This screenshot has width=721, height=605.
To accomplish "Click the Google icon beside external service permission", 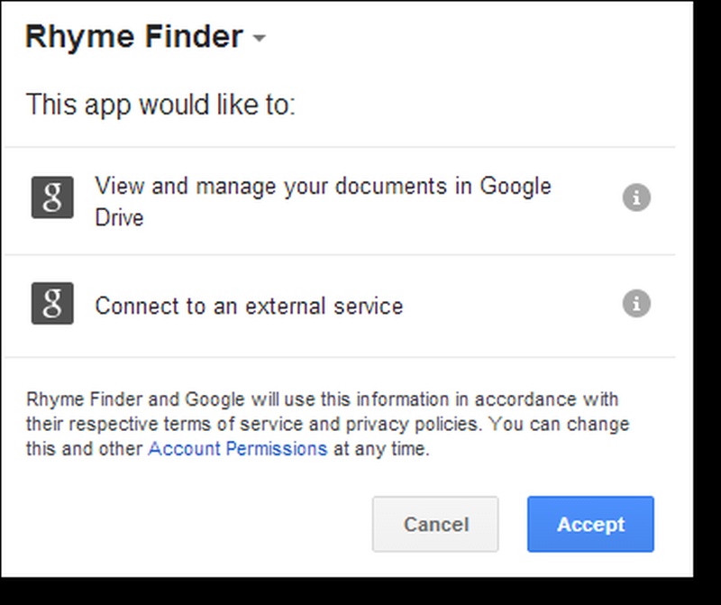I will tap(52, 303).
